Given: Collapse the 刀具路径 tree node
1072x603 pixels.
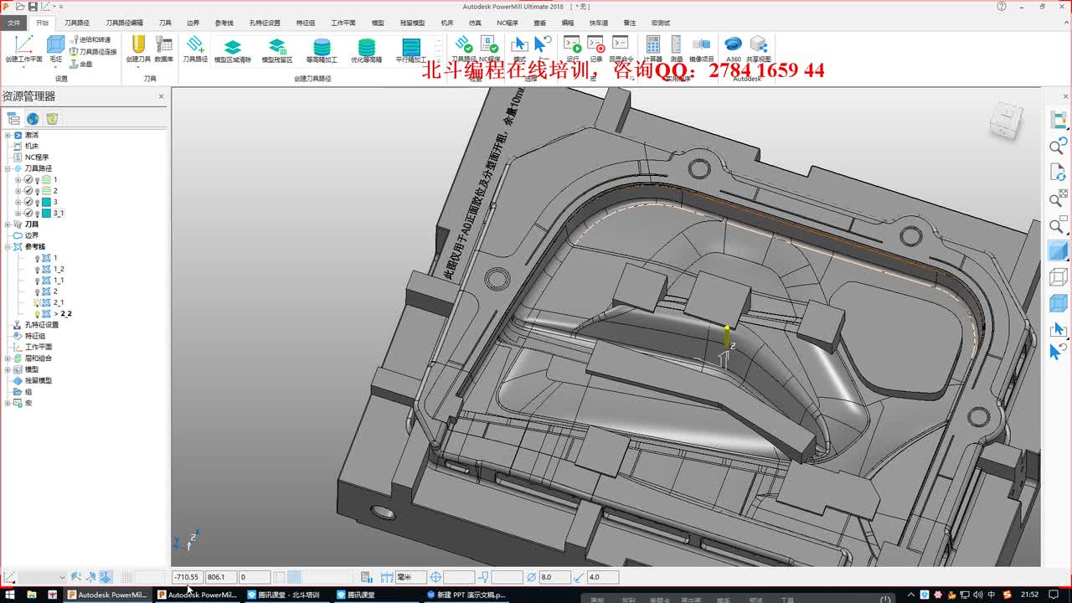Looking at the screenshot, I should click(8, 168).
